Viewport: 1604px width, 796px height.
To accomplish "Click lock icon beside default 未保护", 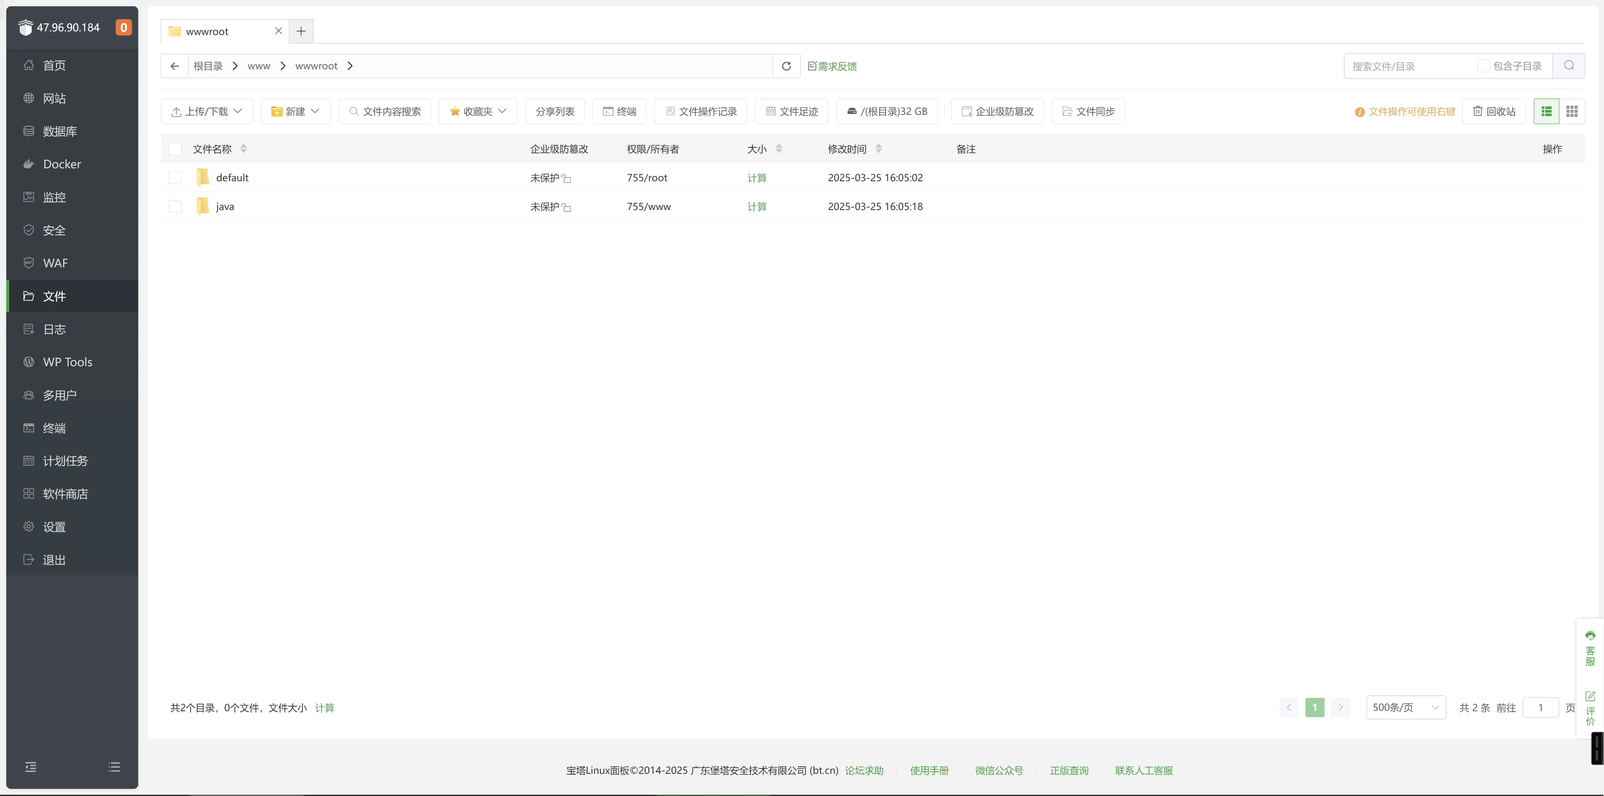I will tap(567, 179).
